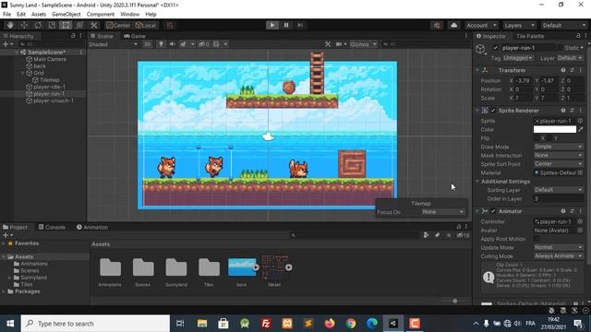Screen dimensions: 591x332
Task: Switch to the Tile Palette tab
Action: (530, 36)
